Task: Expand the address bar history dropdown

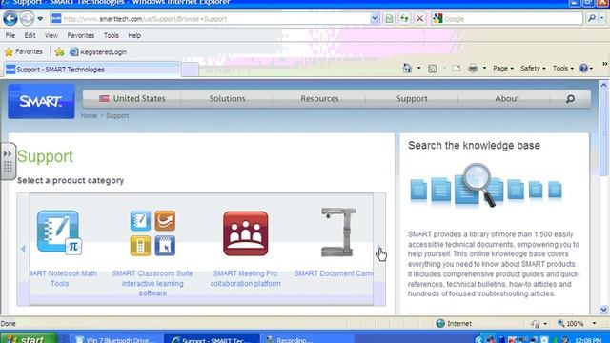Action: [x=375, y=19]
